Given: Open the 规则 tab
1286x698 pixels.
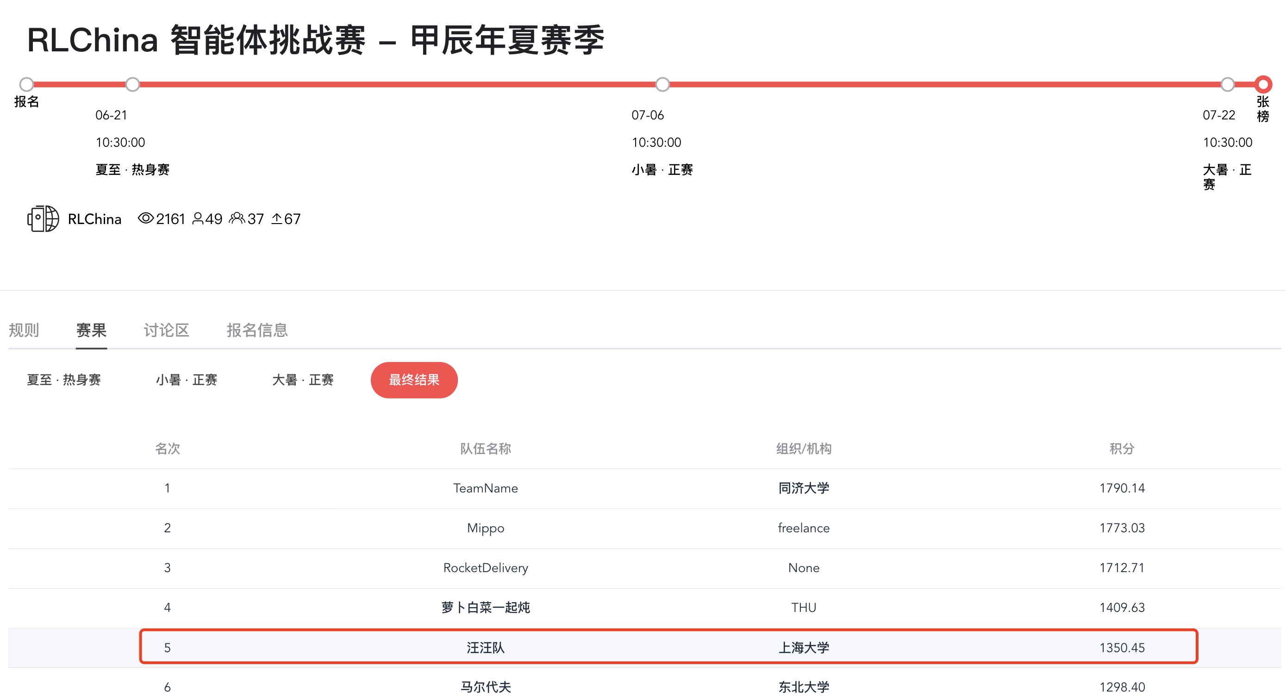Looking at the screenshot, I should tap(24, 330).
